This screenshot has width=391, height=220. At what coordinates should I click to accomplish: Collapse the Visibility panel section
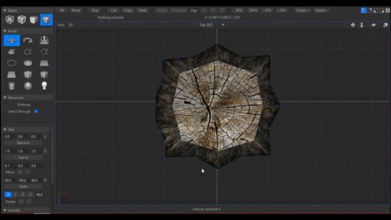click(5, 210)
